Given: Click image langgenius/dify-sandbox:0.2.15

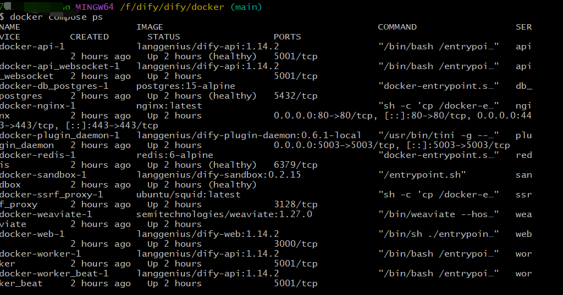Looking at the screenshot, I should pos(219,175).
